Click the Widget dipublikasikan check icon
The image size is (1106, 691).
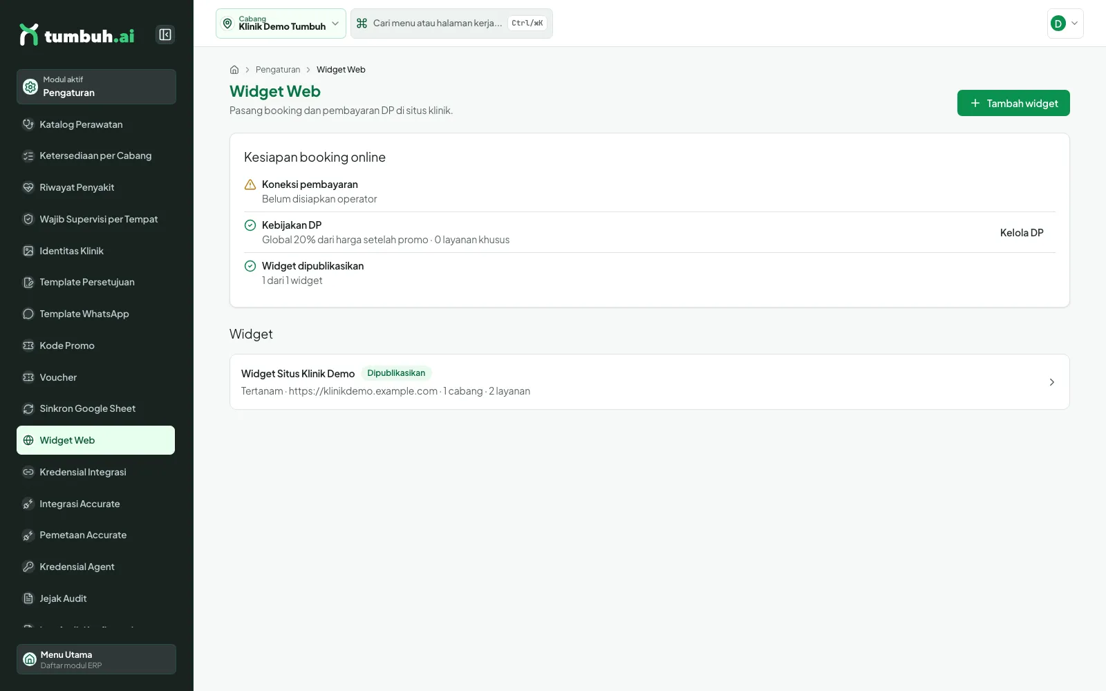pyautogui.click(x=250, y=266)
